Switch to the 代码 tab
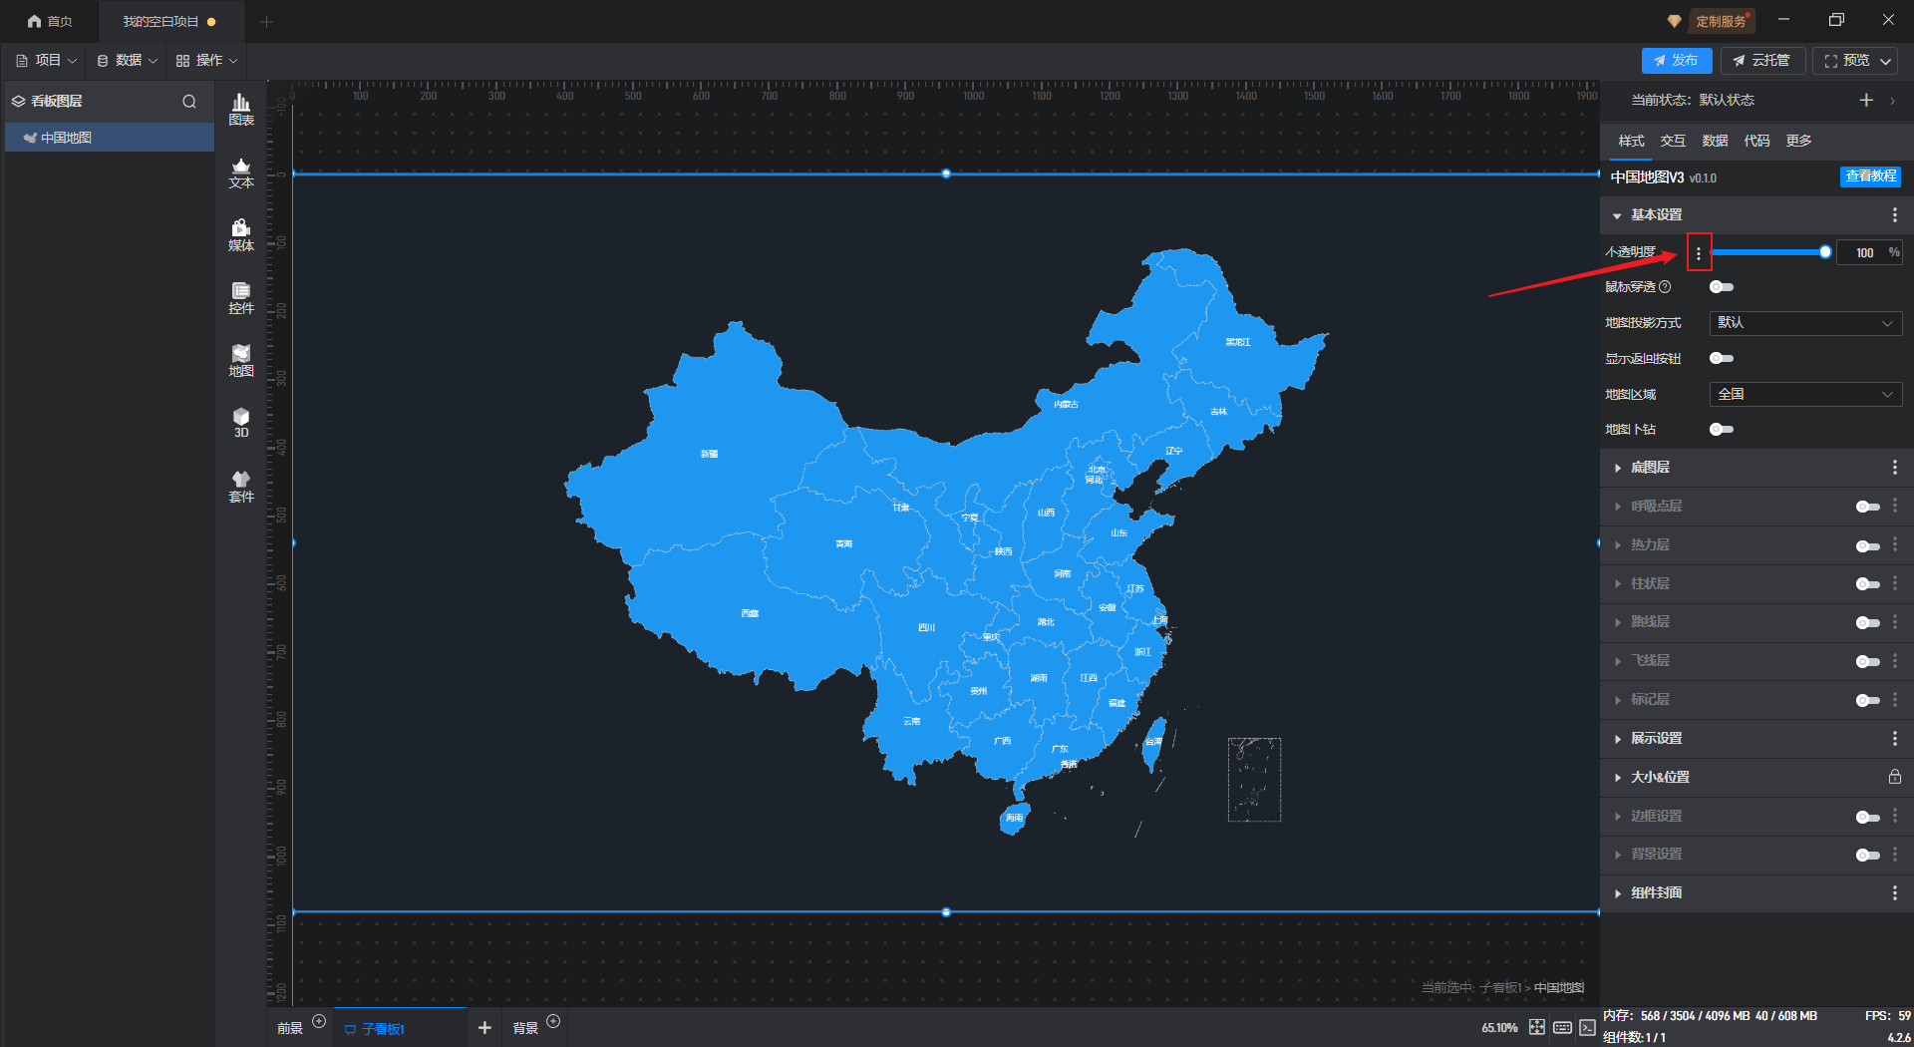Image resolution: width=1914 pixels, height=1047 pixels. coord(1756,141)
